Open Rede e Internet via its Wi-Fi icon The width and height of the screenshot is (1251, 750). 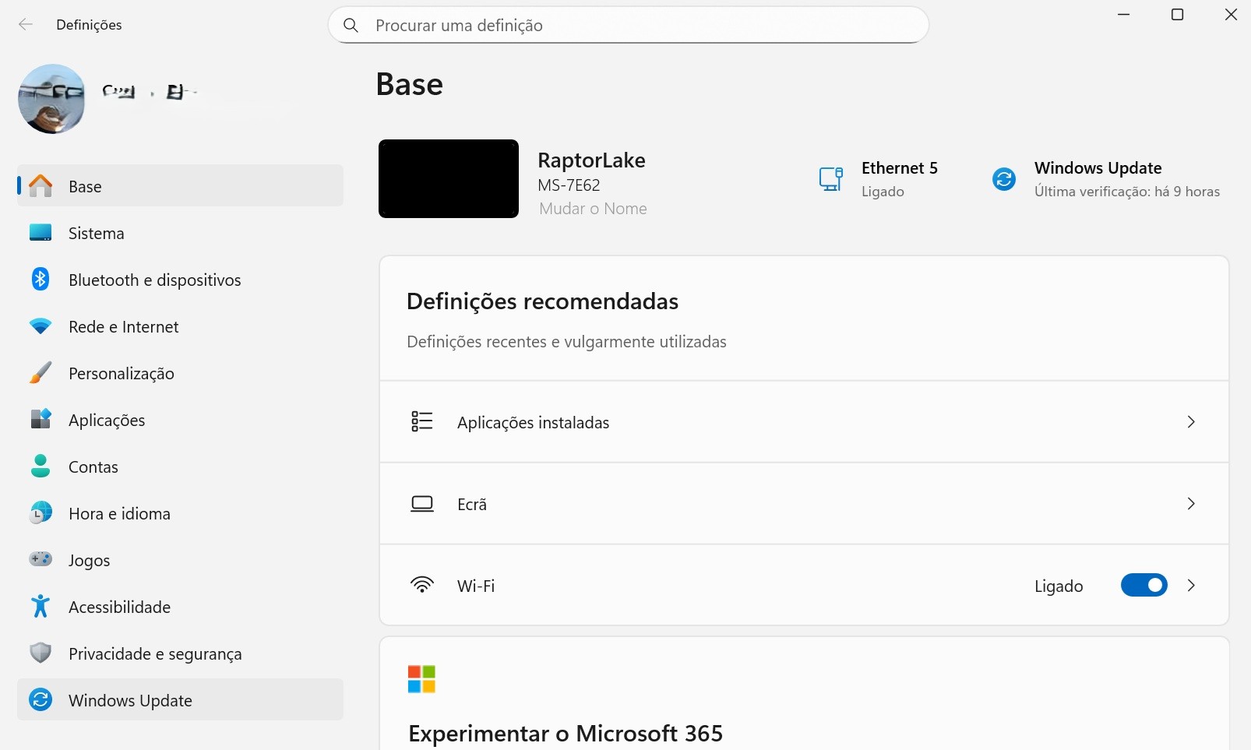pos(41,326)
